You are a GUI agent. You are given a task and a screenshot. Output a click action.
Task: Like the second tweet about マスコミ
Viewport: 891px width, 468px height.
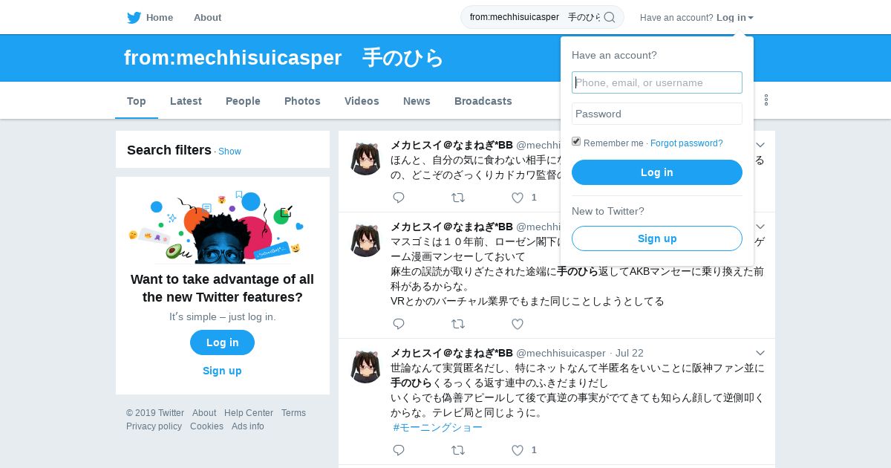(x=518, y=324)
